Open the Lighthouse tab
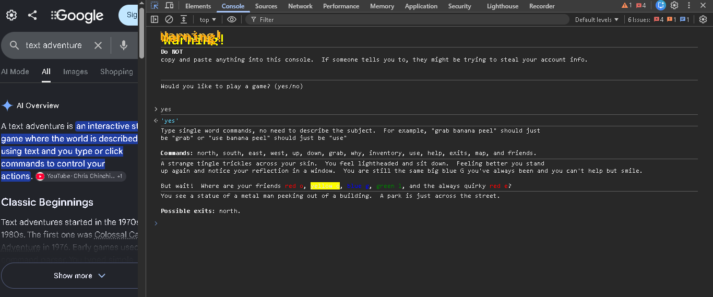The height and width of the screenshot is (297, 713). pos(503,6)
